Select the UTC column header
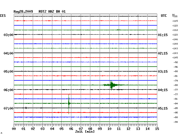Image resolution: width=179 pixels, height=136 pixels. (164, 16)
